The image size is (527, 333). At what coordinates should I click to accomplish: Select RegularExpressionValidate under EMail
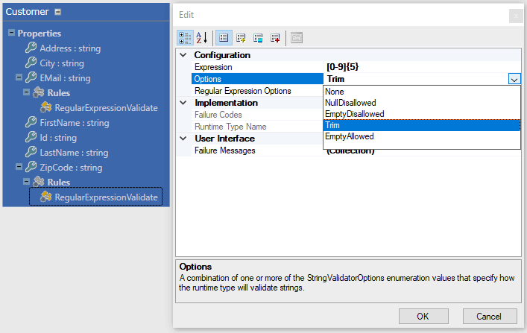[x=106, y=108]
